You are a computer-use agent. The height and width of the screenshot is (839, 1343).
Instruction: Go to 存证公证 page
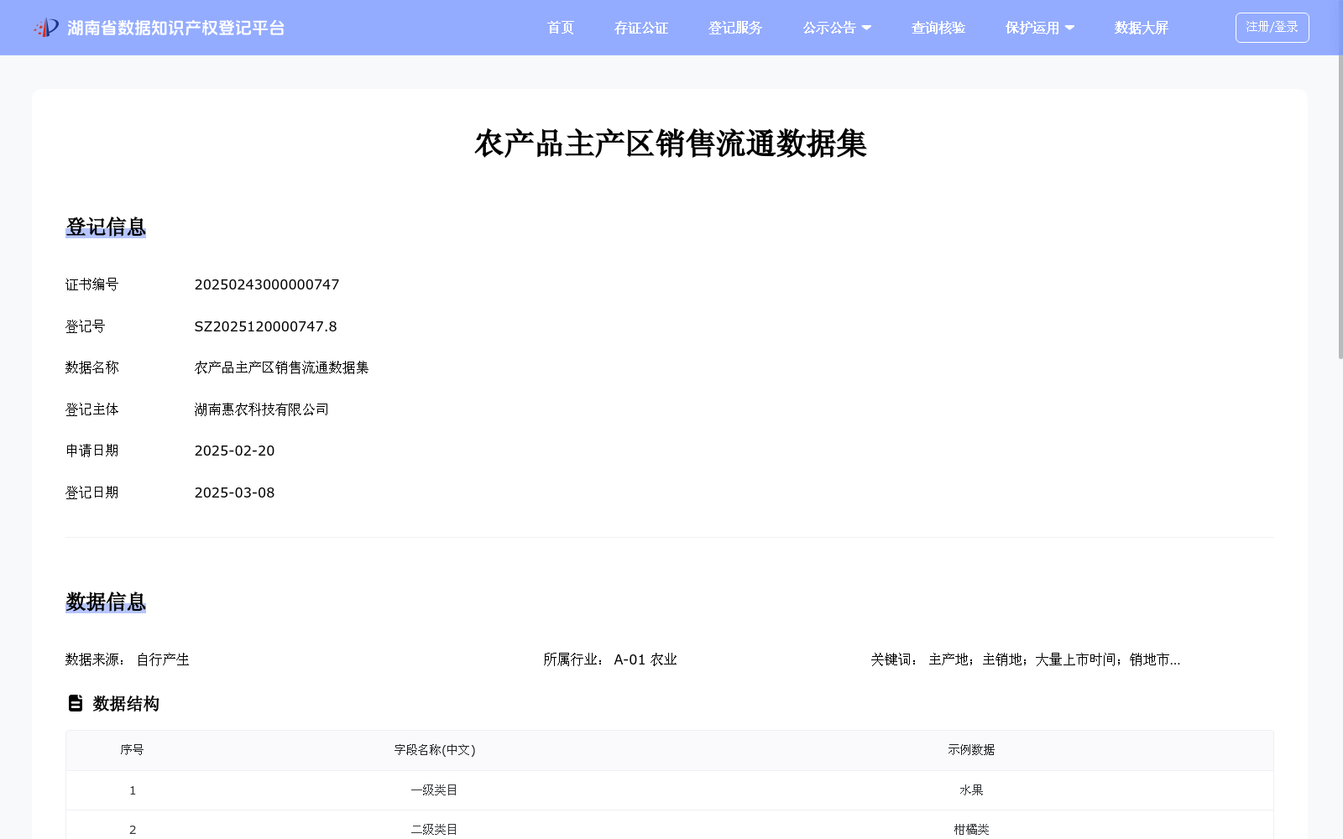coord(641,28)
